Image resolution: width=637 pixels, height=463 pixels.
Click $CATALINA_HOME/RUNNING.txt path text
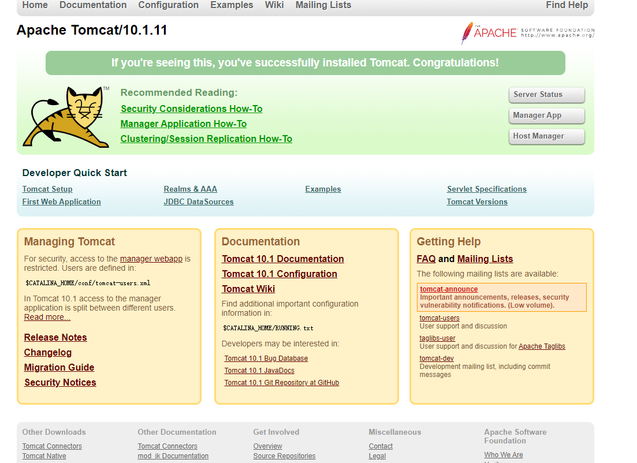coord(268,328)
